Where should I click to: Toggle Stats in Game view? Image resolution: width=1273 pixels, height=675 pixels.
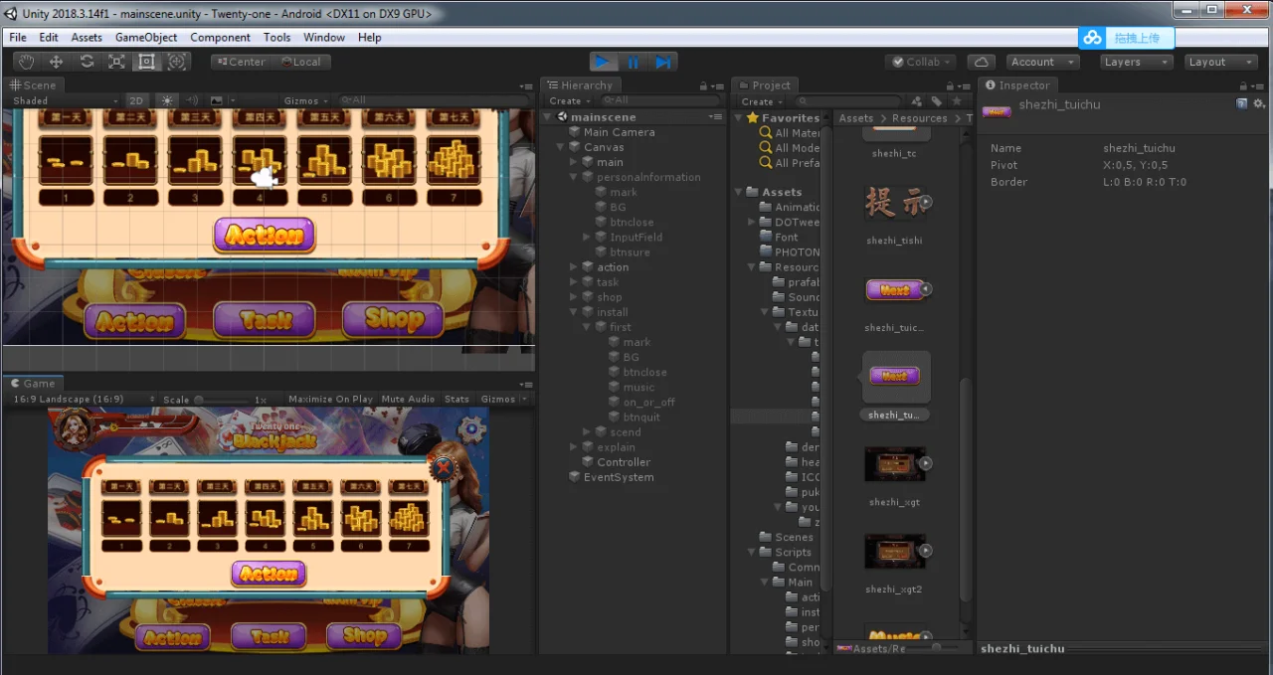click(457, 399)
